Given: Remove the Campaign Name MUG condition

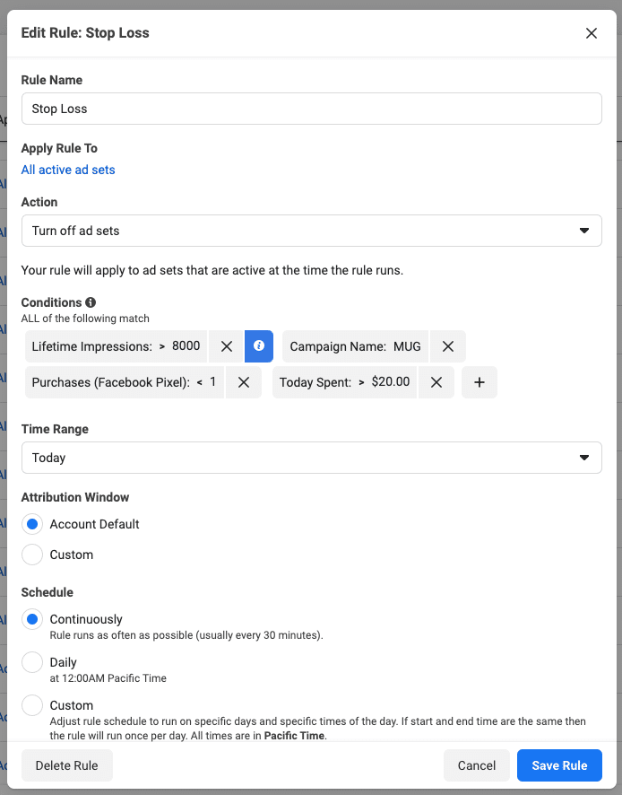Looking at the screenshot, I should tap(447, 346).
